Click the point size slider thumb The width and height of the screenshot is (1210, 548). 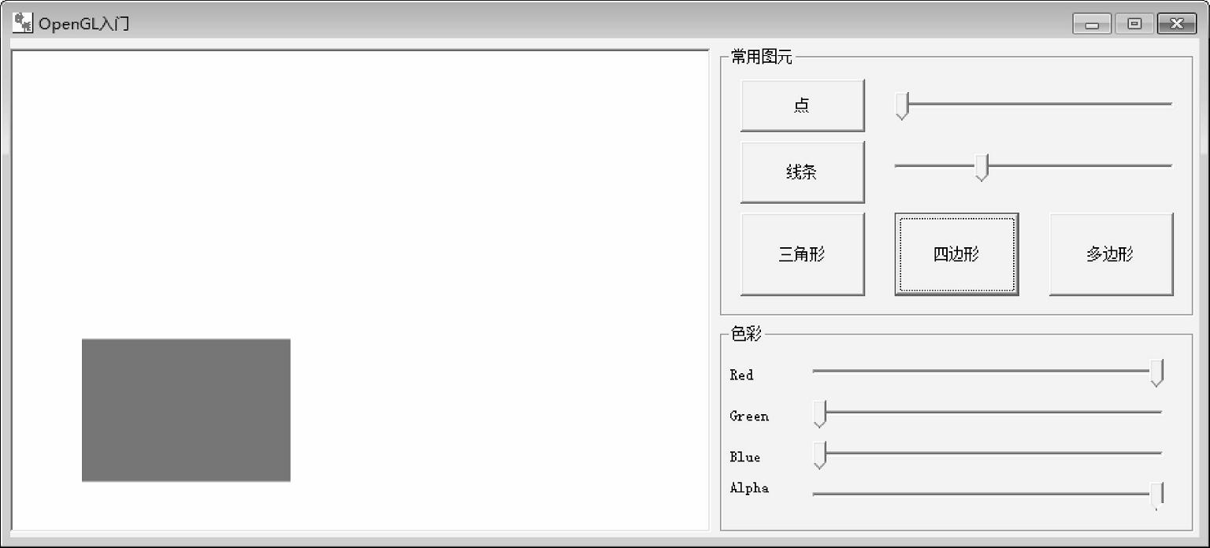902,106
